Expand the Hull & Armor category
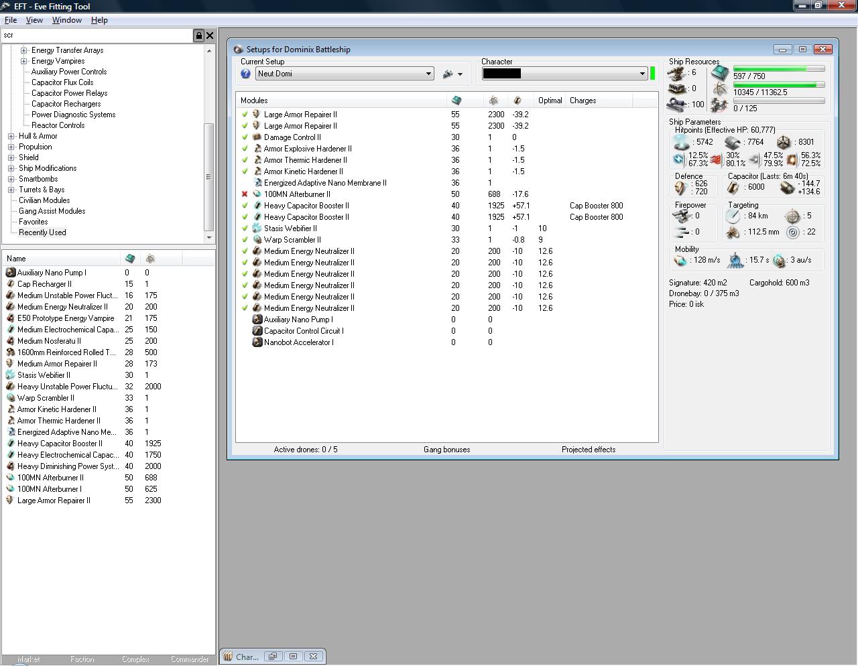The image size is (858, 666). (x=11, y=136)
